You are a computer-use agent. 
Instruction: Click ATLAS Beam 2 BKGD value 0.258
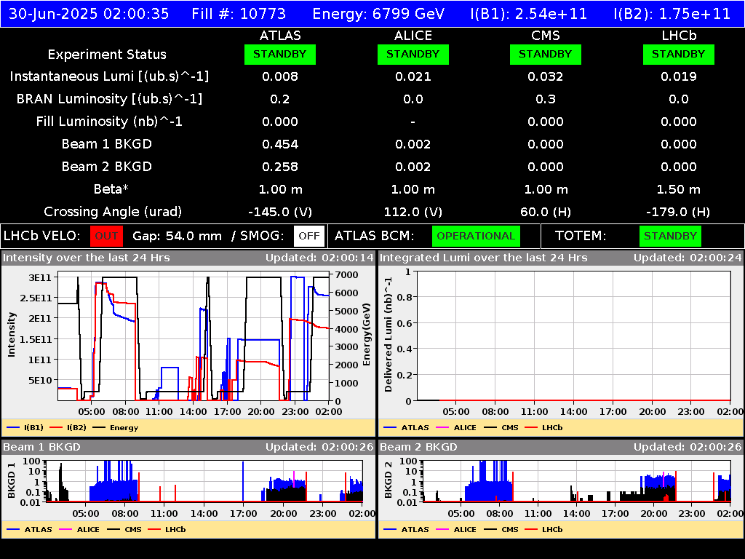click(x=280, y=167)
